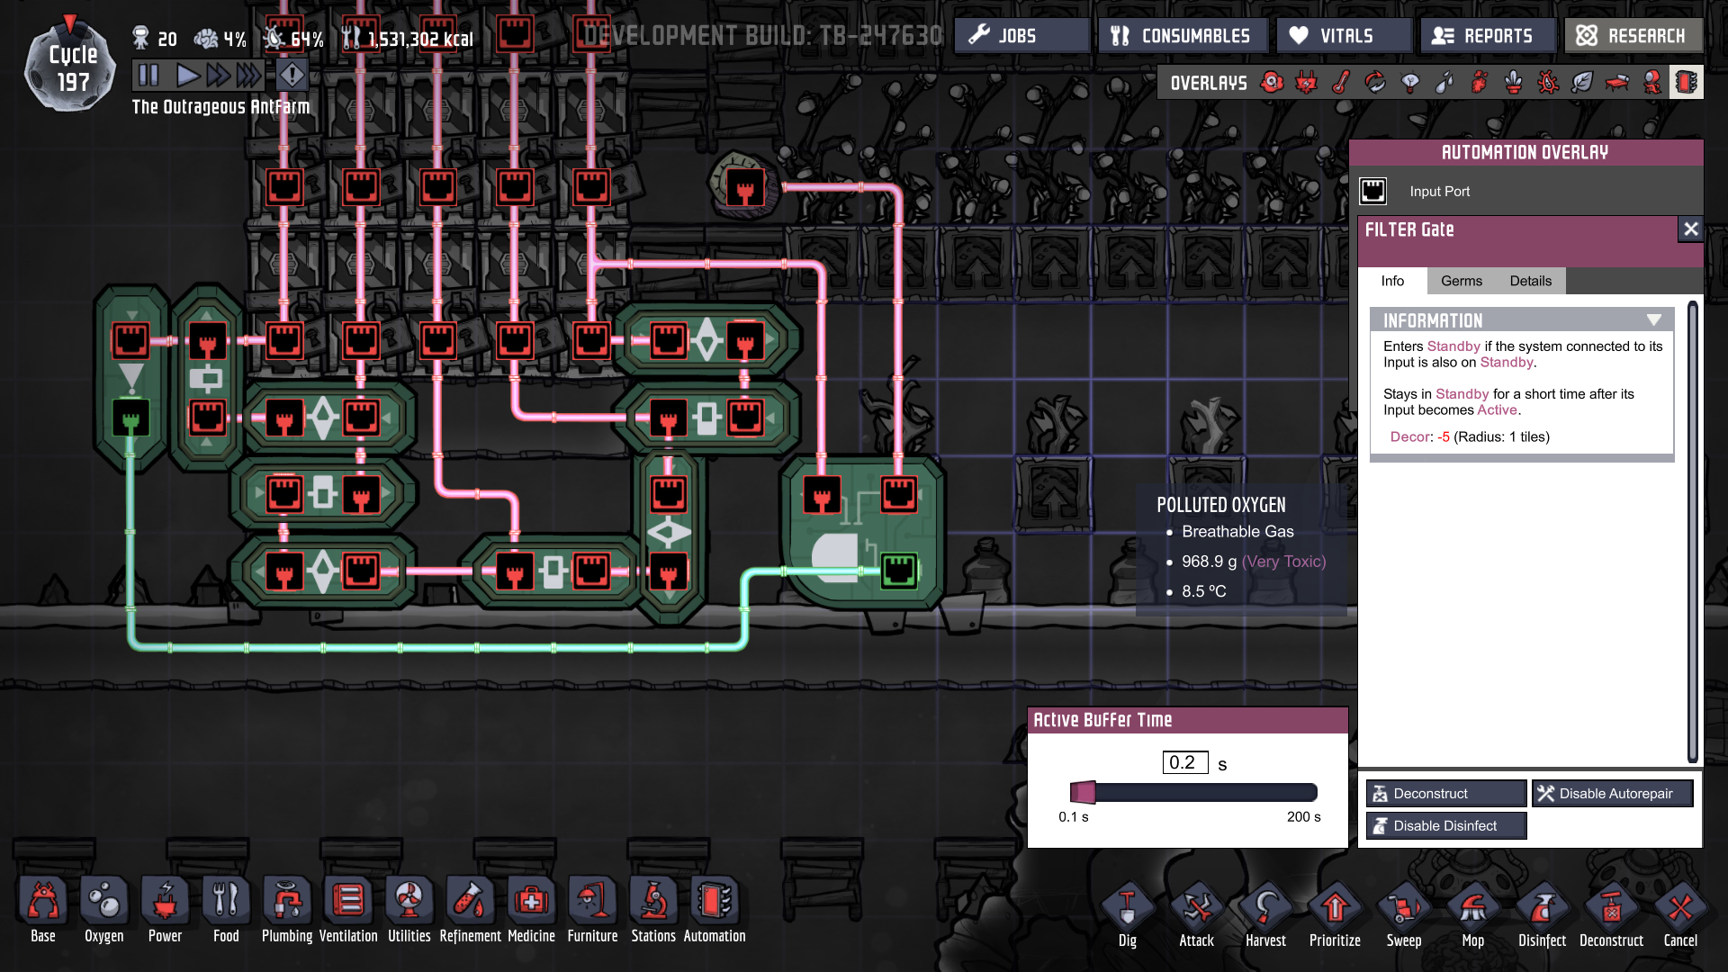The width and height of the screenshot is (1728, 972).
Task: Click Disable Autorepair button
Action: pyautogui.click(x=1613, y=793)
